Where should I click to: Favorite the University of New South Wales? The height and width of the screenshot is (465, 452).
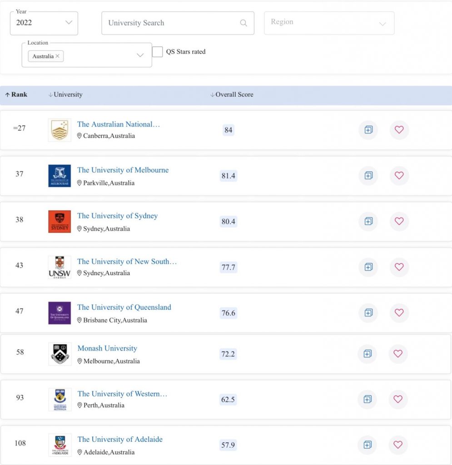[x=399, y=267]
